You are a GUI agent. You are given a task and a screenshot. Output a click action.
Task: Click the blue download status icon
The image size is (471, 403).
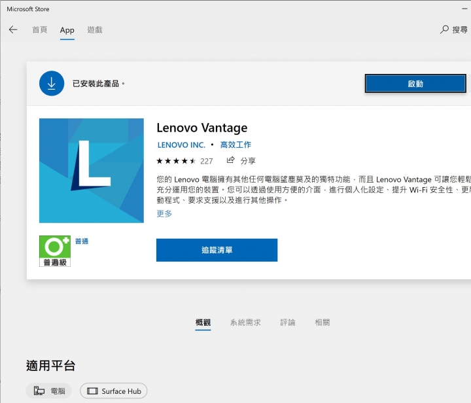52,84
